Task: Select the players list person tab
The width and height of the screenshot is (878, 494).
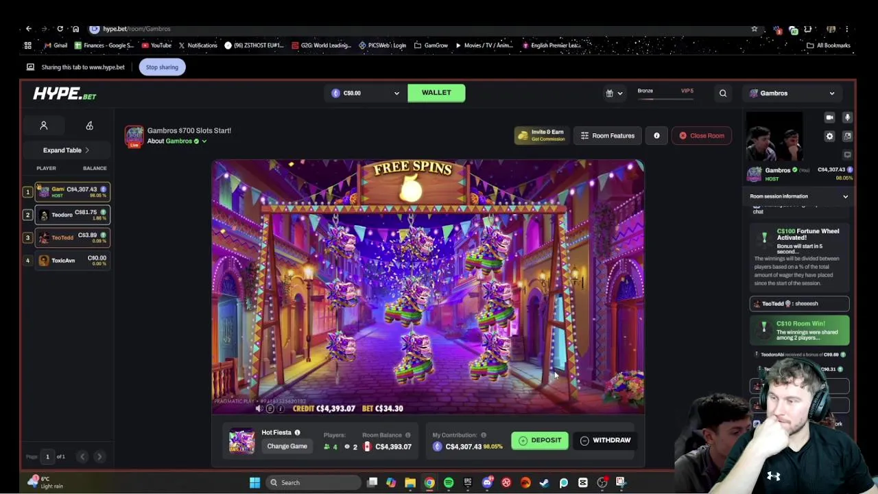Action: [x=43, y=126]
